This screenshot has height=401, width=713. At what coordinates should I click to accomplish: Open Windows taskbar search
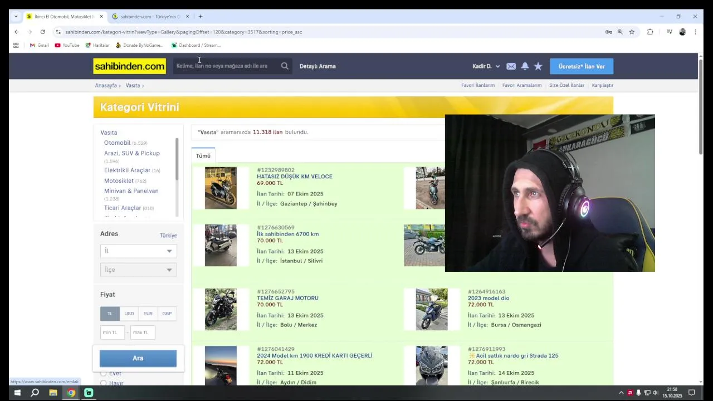35,393
